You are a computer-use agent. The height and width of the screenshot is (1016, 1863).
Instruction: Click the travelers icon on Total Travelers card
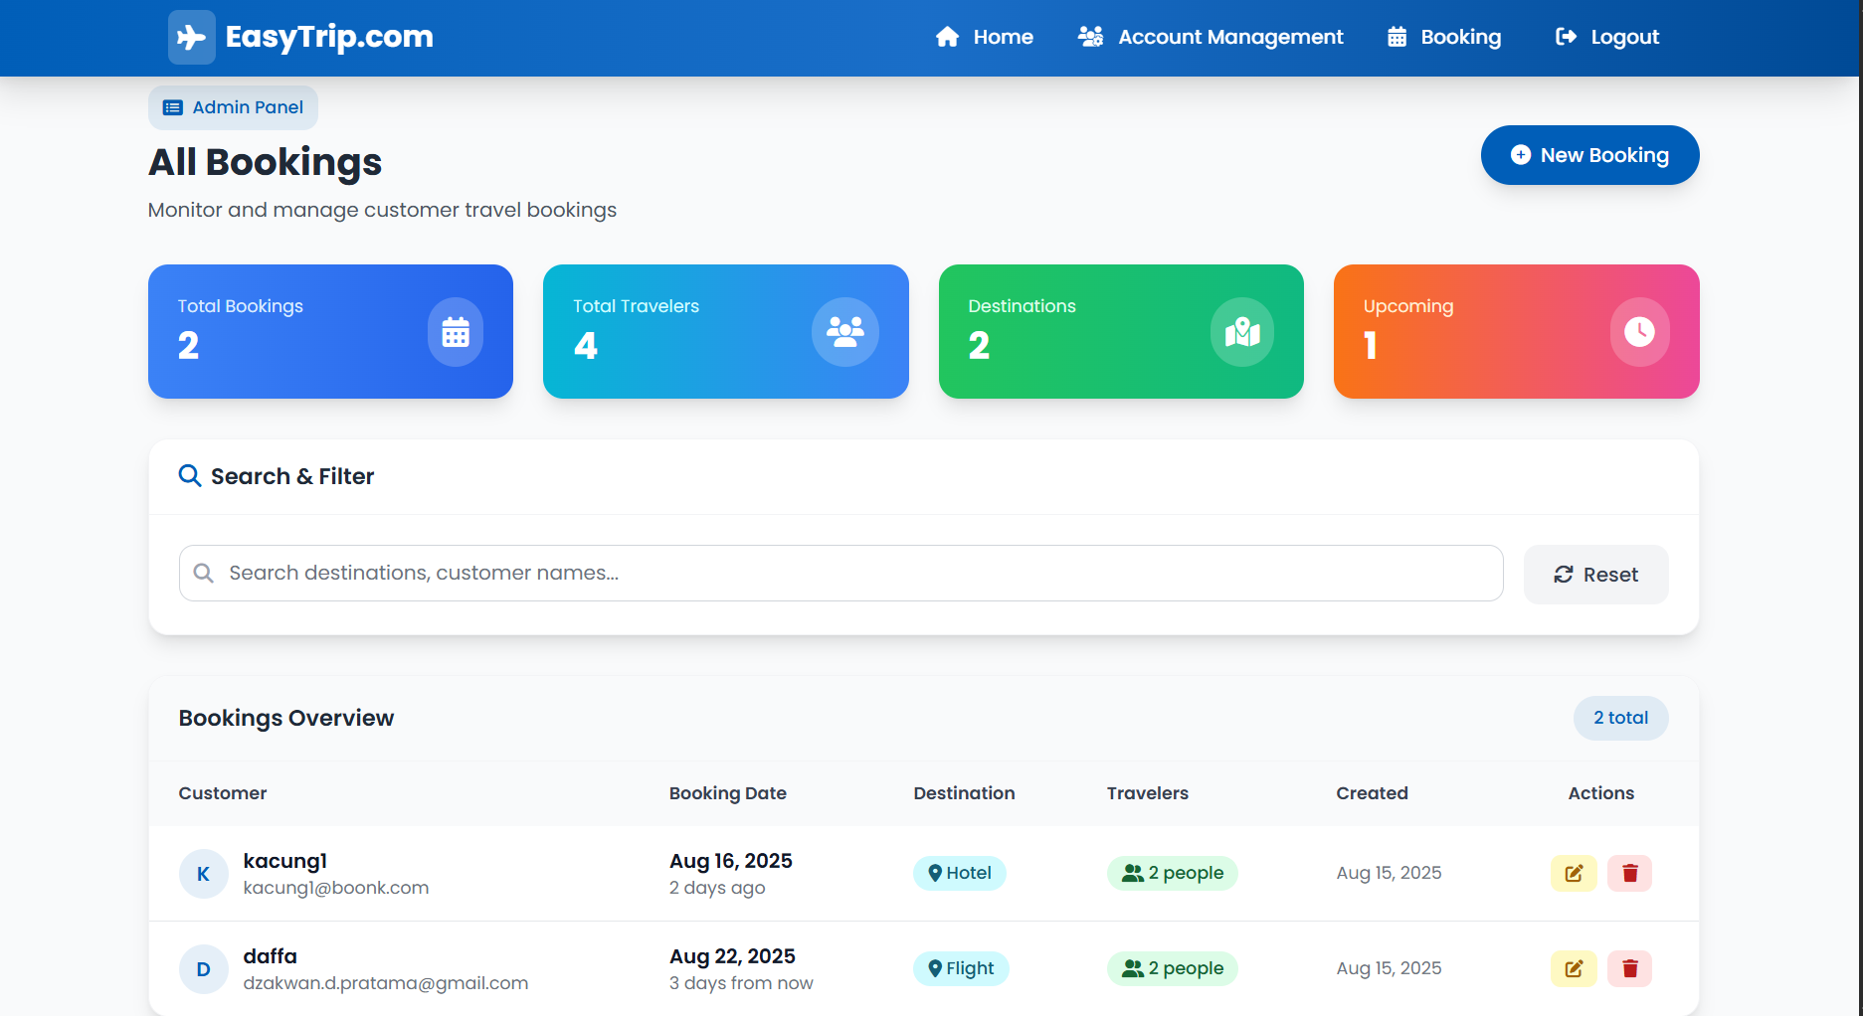tap(844, 332)
